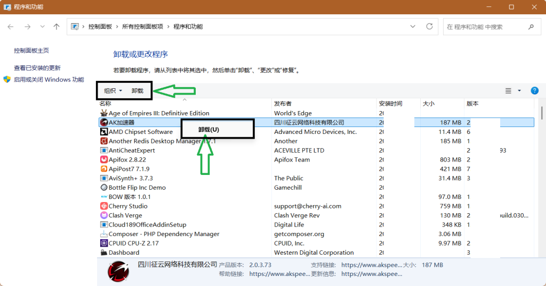Go up one level with up arrow
The height and width of the screenshot is (286, 546).
tap(57, 27)
